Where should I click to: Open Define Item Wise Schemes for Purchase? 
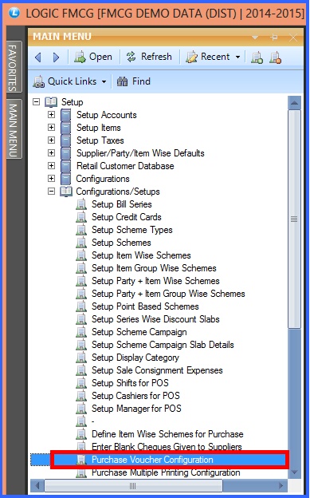click(x=167, y=434)
